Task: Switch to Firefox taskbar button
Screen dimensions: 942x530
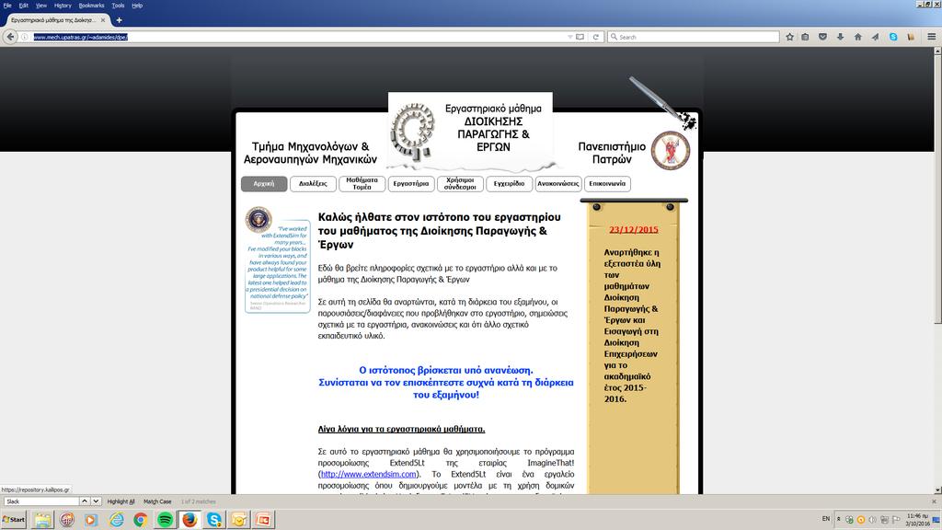Action: coord(190,519)
